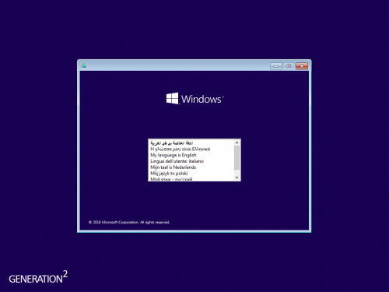Click the language list scroll-down arrow
This screenshot has height=292, width=389.
(237, 178)
